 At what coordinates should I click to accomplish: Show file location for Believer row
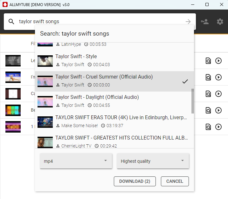(208, 110)
